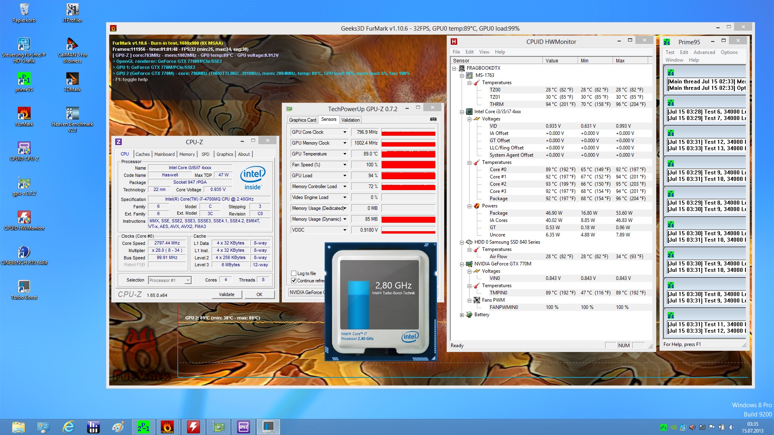Switch to Turbo Boost monitor in the taskbar
The height and width of the screenshot is (435, 774).
point(268,427)
